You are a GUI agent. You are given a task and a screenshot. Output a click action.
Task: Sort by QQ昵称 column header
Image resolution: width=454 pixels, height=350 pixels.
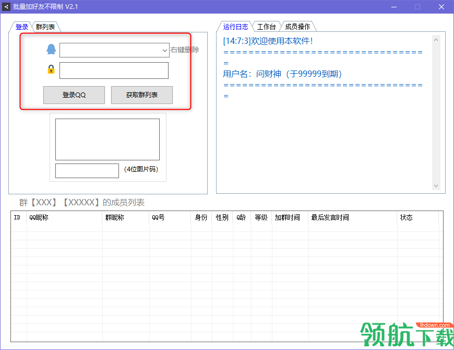click(x=65, y=218)
